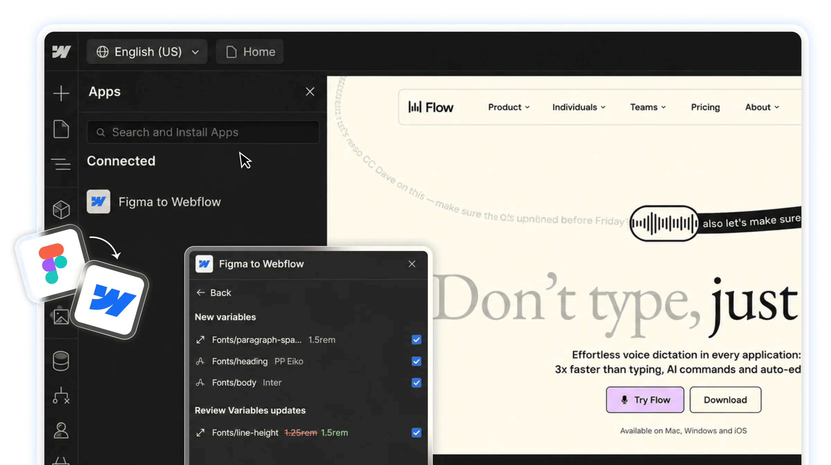This screenshot has height=465, width=831.
Task: Click the 1.5rem value for paragraph spacing
Action: pos(322,340)
